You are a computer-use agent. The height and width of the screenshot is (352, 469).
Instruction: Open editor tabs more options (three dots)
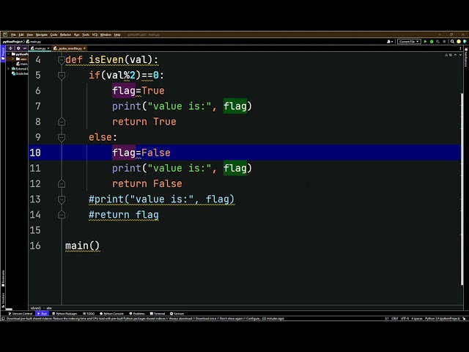pyautogui.click(x=460, y=48)
